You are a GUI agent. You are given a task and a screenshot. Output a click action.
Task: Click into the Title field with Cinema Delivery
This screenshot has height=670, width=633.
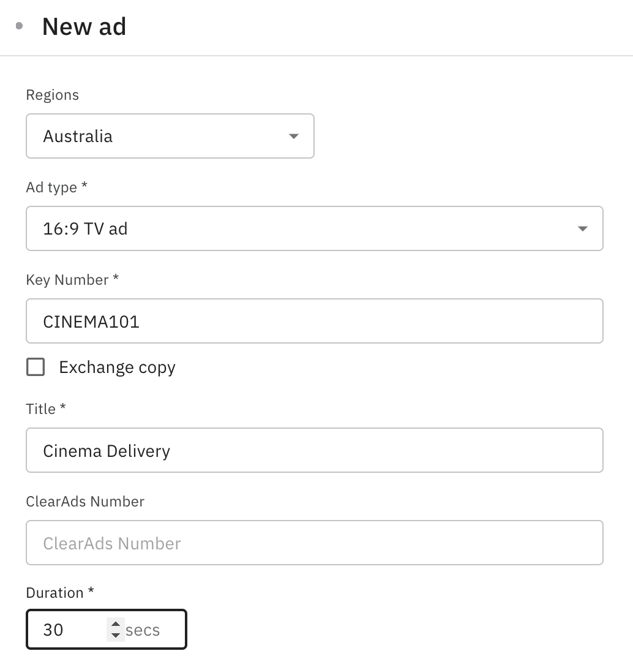(314, 451)
